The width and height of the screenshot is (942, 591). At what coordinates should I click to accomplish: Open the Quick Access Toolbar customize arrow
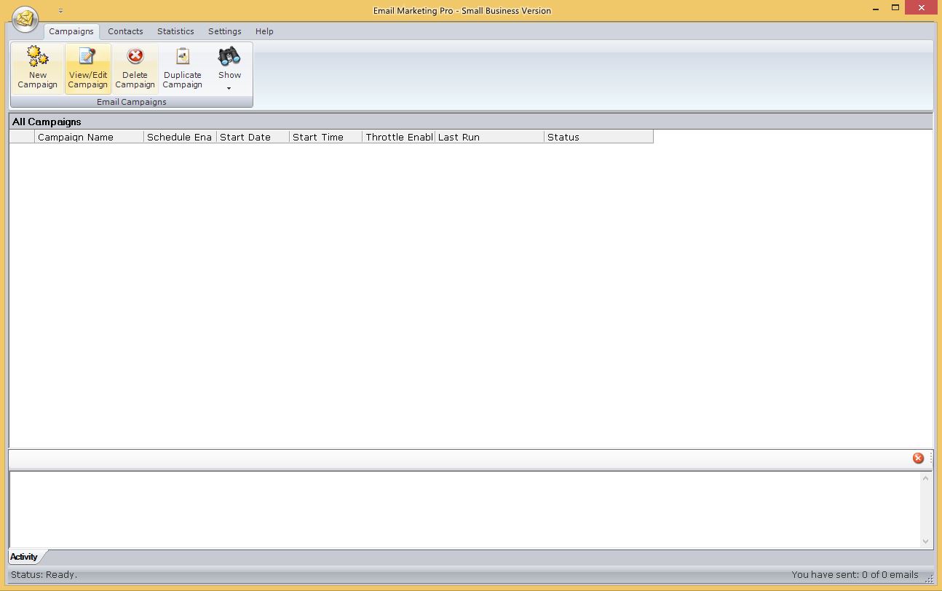[x=60, y=11]
